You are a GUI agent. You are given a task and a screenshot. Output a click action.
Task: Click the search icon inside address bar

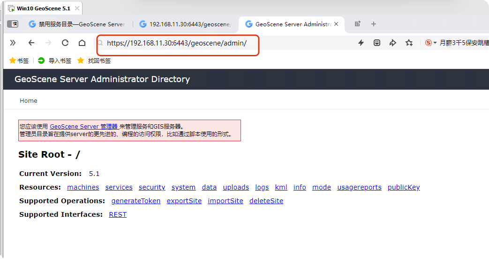(x=100, y=43)
